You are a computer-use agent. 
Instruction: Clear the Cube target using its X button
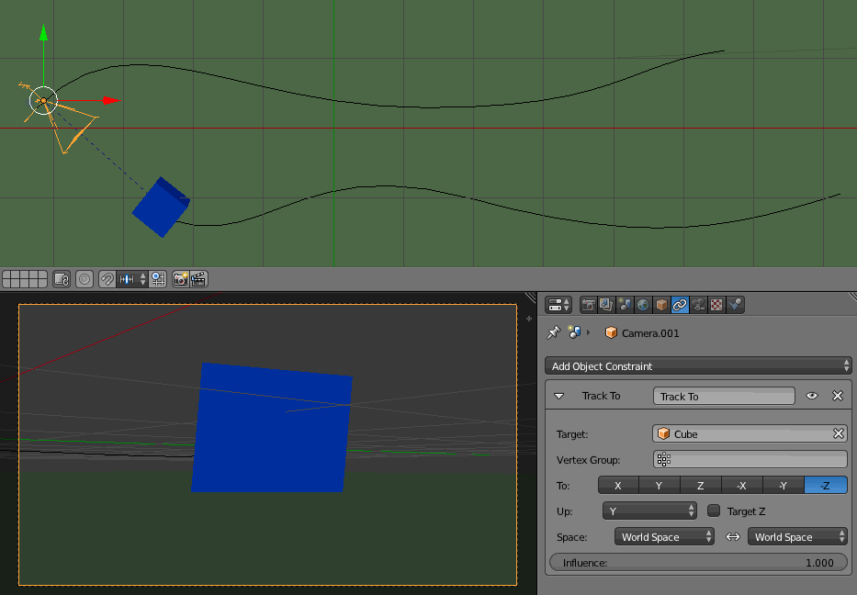click(x=838, y=433)
